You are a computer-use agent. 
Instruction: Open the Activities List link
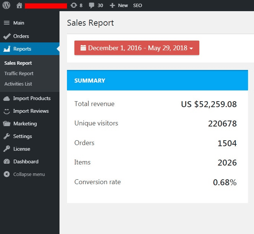(18, 84)
